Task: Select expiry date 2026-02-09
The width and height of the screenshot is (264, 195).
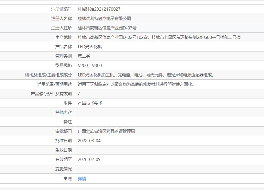Action: [89, 159]
